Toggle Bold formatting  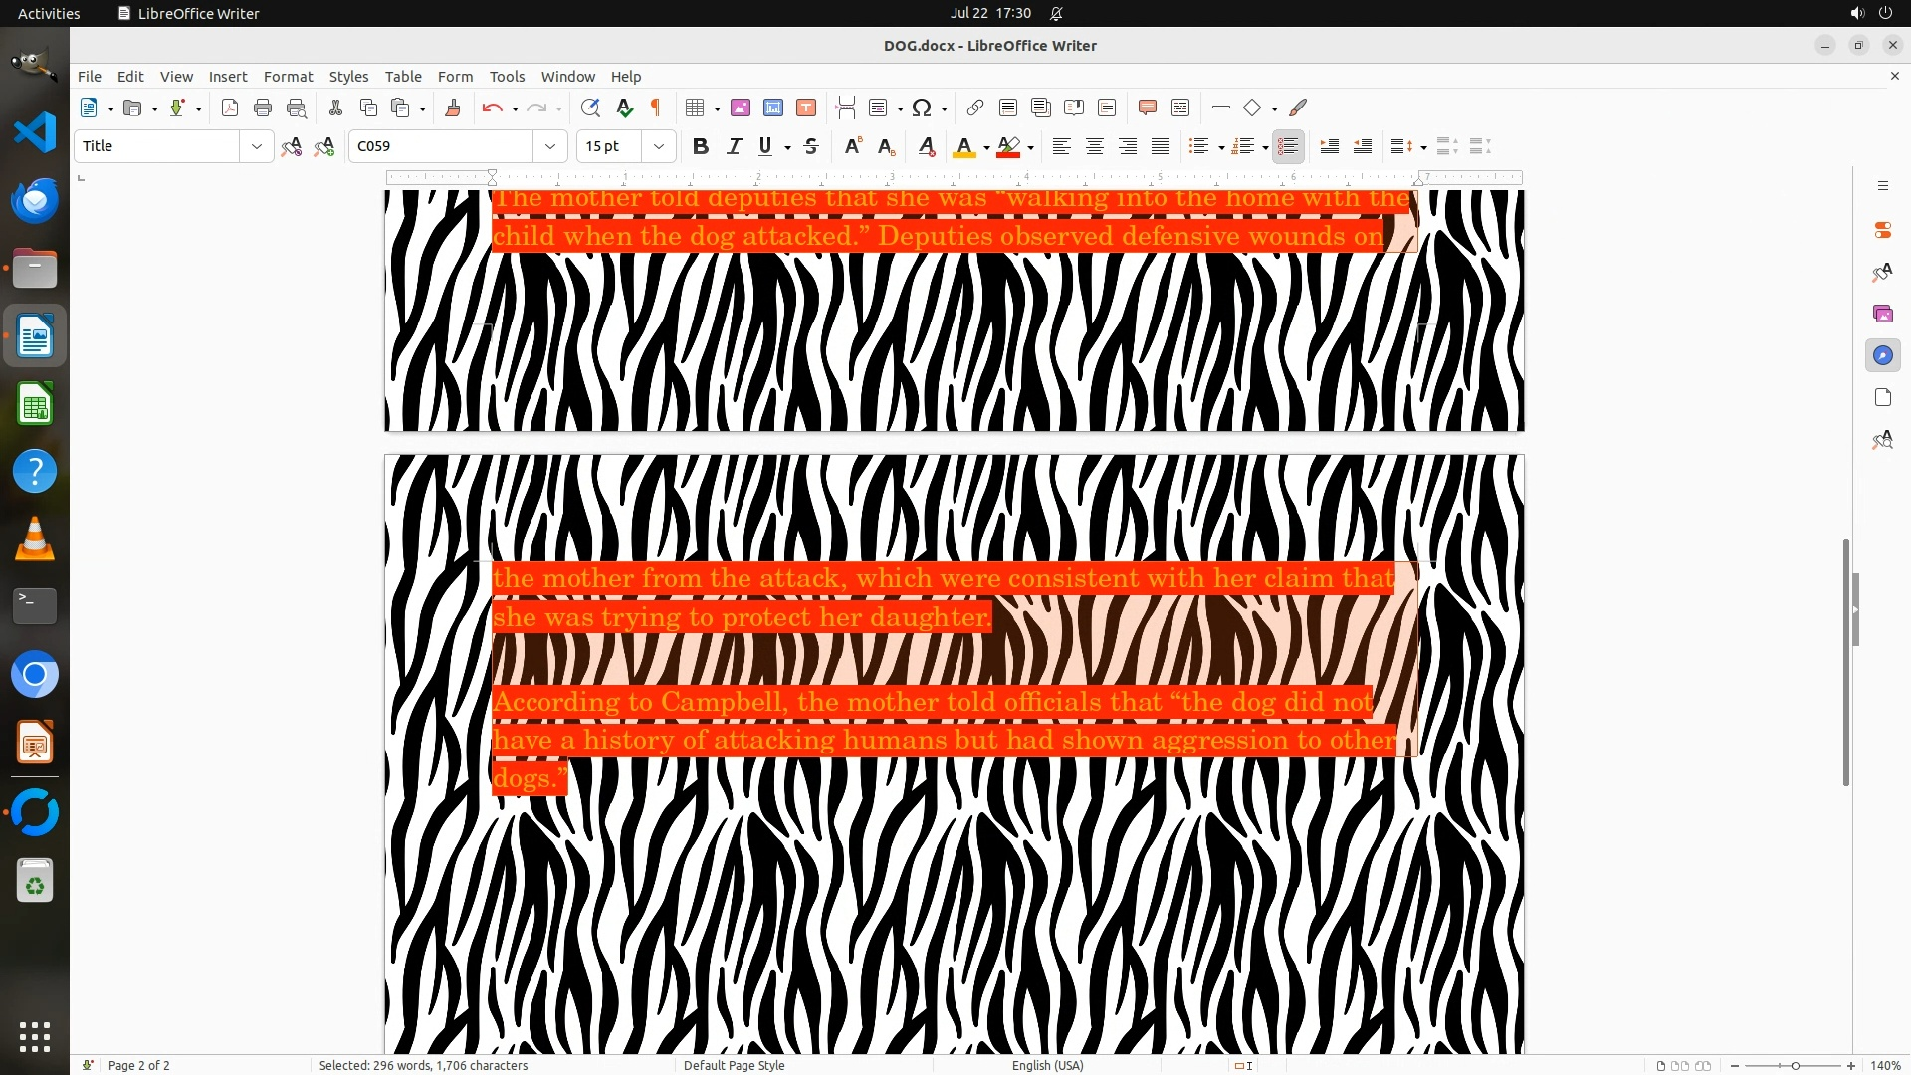[x=701, y=146]
